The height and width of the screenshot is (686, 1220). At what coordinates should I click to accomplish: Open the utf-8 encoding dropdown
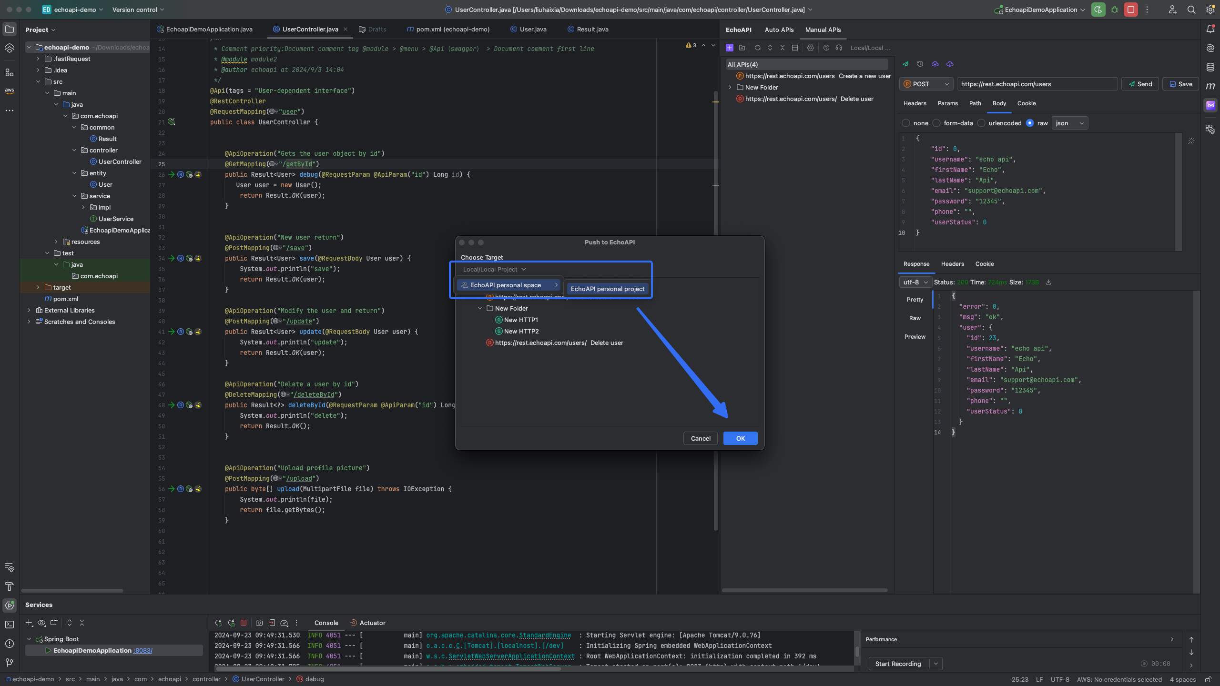(915, 282)
